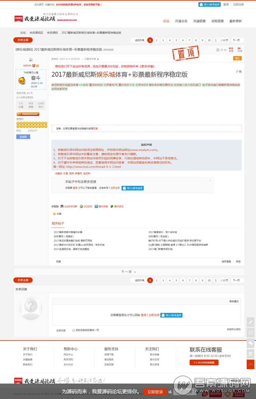Click the print icon in thread header
Image resolution: width=256 pixels, height=399 pixels.
click(x=218, y=50)
